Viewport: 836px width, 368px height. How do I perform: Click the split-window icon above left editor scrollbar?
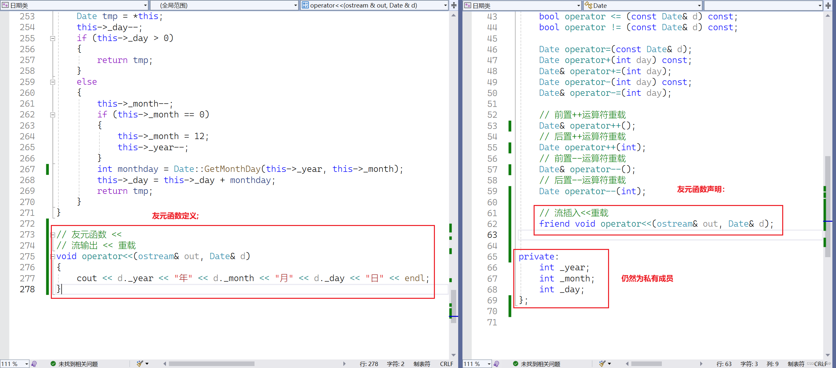tap(454, 5)
